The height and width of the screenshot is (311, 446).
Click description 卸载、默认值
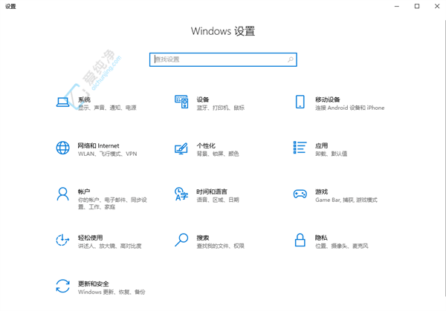coord(331,154)
